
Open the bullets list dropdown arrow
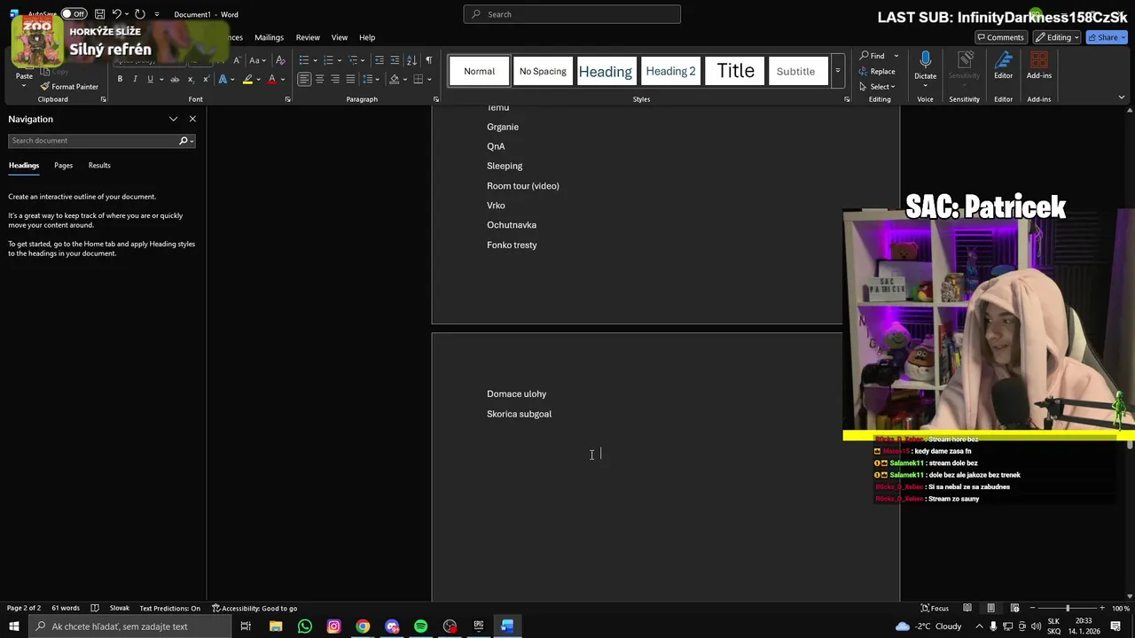coord(314,60)
